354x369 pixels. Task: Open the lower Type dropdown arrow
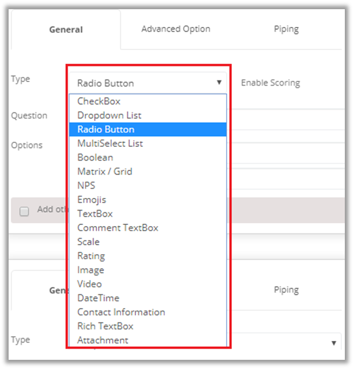[x=334, y=343]
